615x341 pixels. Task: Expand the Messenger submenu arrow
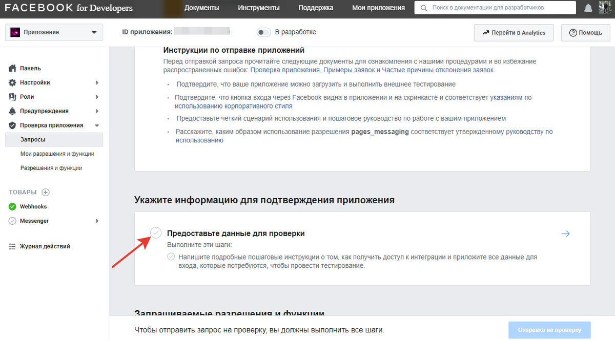(x=97, y=221)
